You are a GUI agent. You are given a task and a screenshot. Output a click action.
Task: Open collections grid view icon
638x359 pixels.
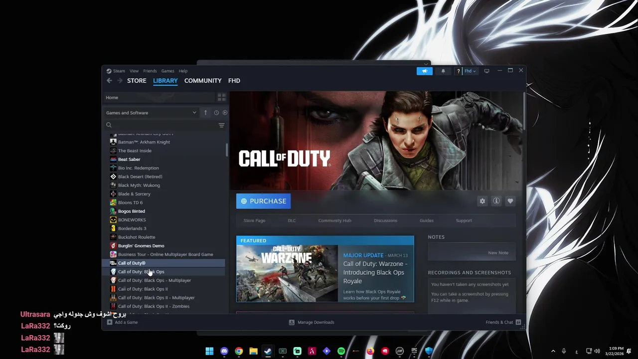click(222, 97)
